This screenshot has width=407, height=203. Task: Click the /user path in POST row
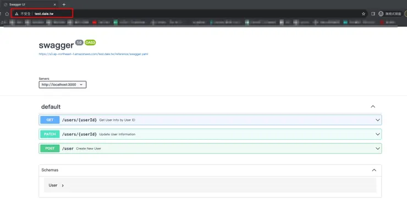click(68, 149)
